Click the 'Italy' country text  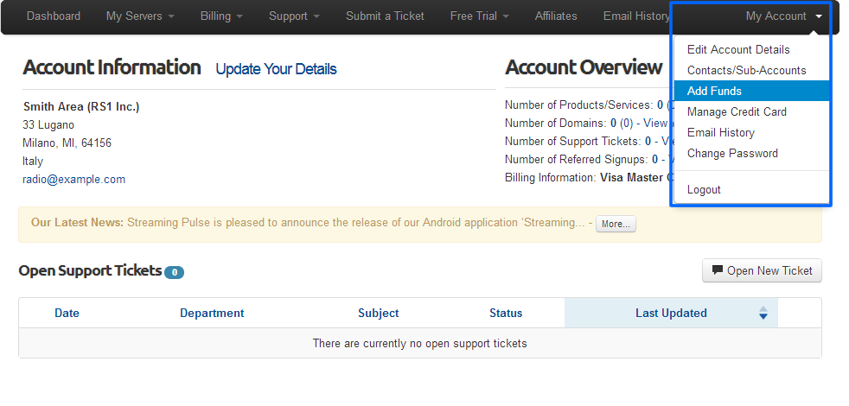[33, 162]
